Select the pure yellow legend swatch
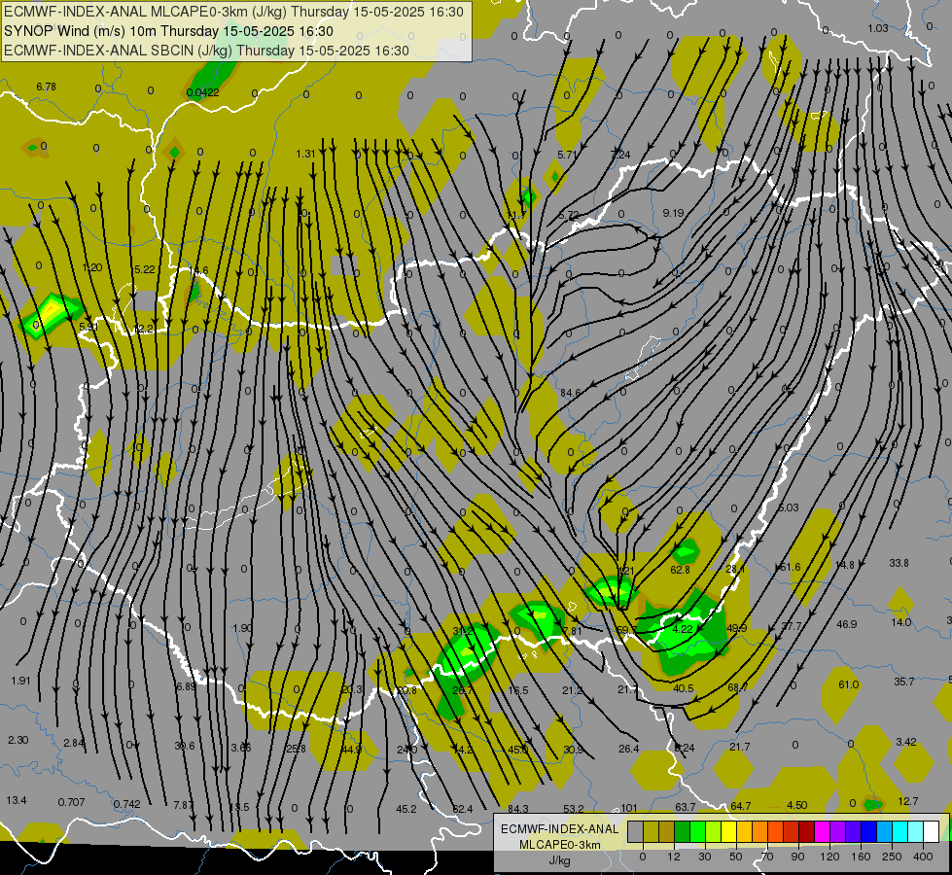 (x=728, y=831)
